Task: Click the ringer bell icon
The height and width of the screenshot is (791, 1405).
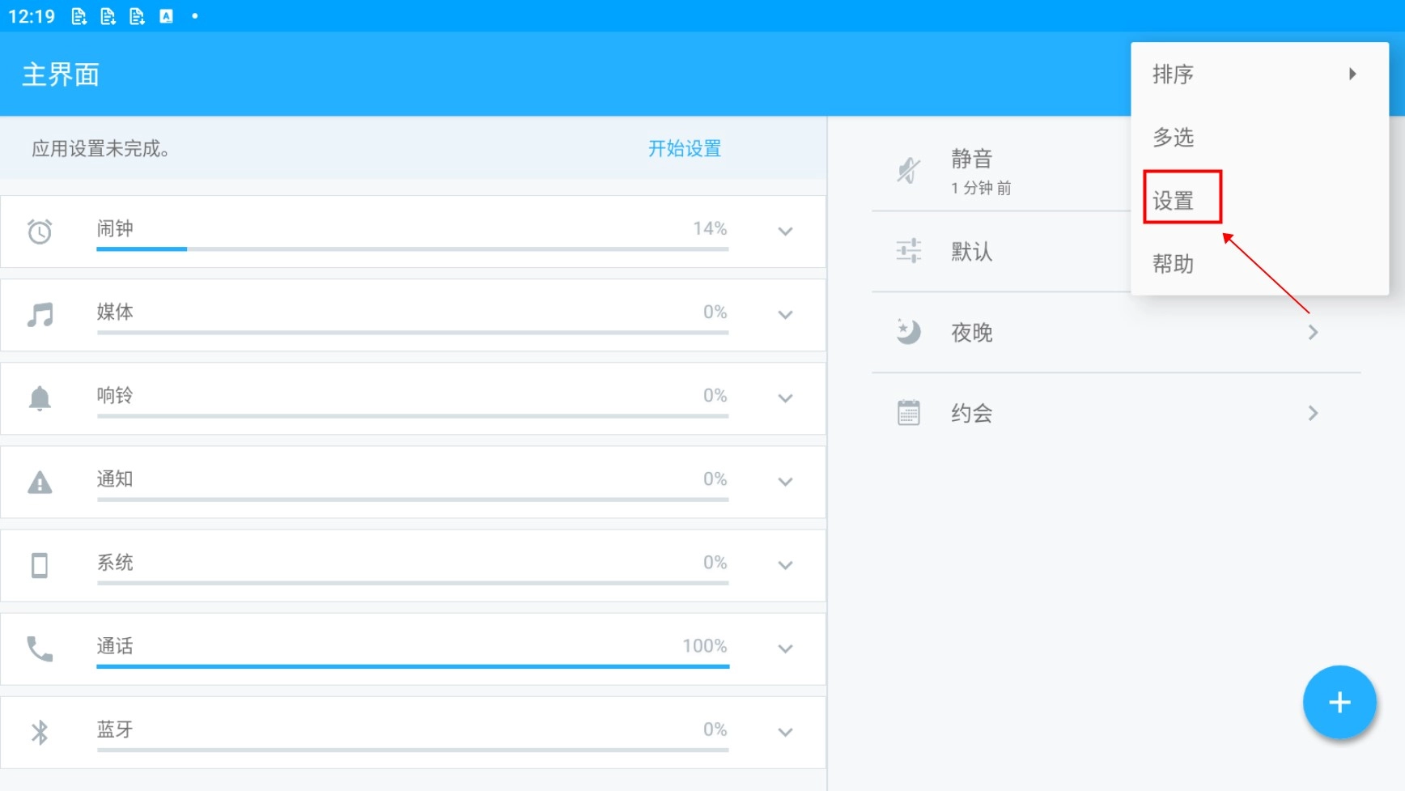Action: [40, 398]
